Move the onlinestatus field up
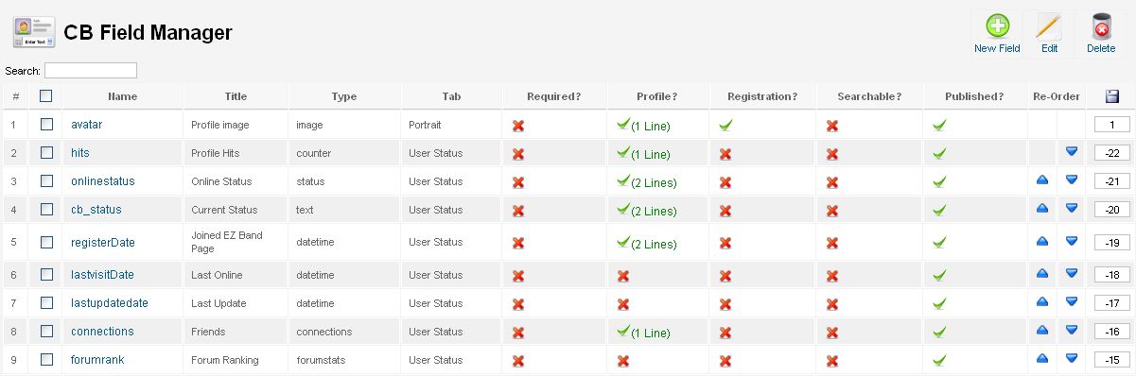This screenshot has width=1136, height=376. (1042, 179)
